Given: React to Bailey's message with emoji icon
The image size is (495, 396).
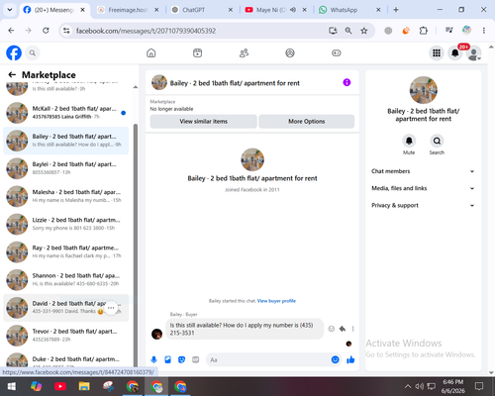Looking at the screenshot, I should 332,329.
